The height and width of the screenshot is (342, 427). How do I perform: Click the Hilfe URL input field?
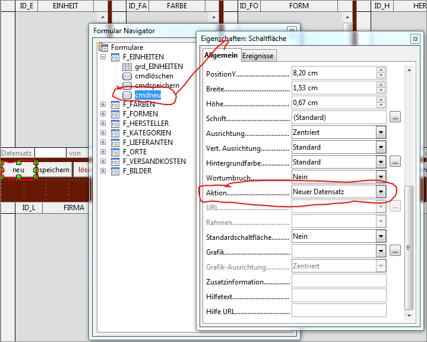pos(339,311)
